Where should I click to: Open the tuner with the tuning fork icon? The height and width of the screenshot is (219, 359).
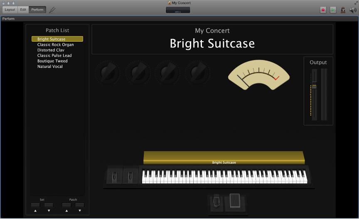tap(52, 10)
